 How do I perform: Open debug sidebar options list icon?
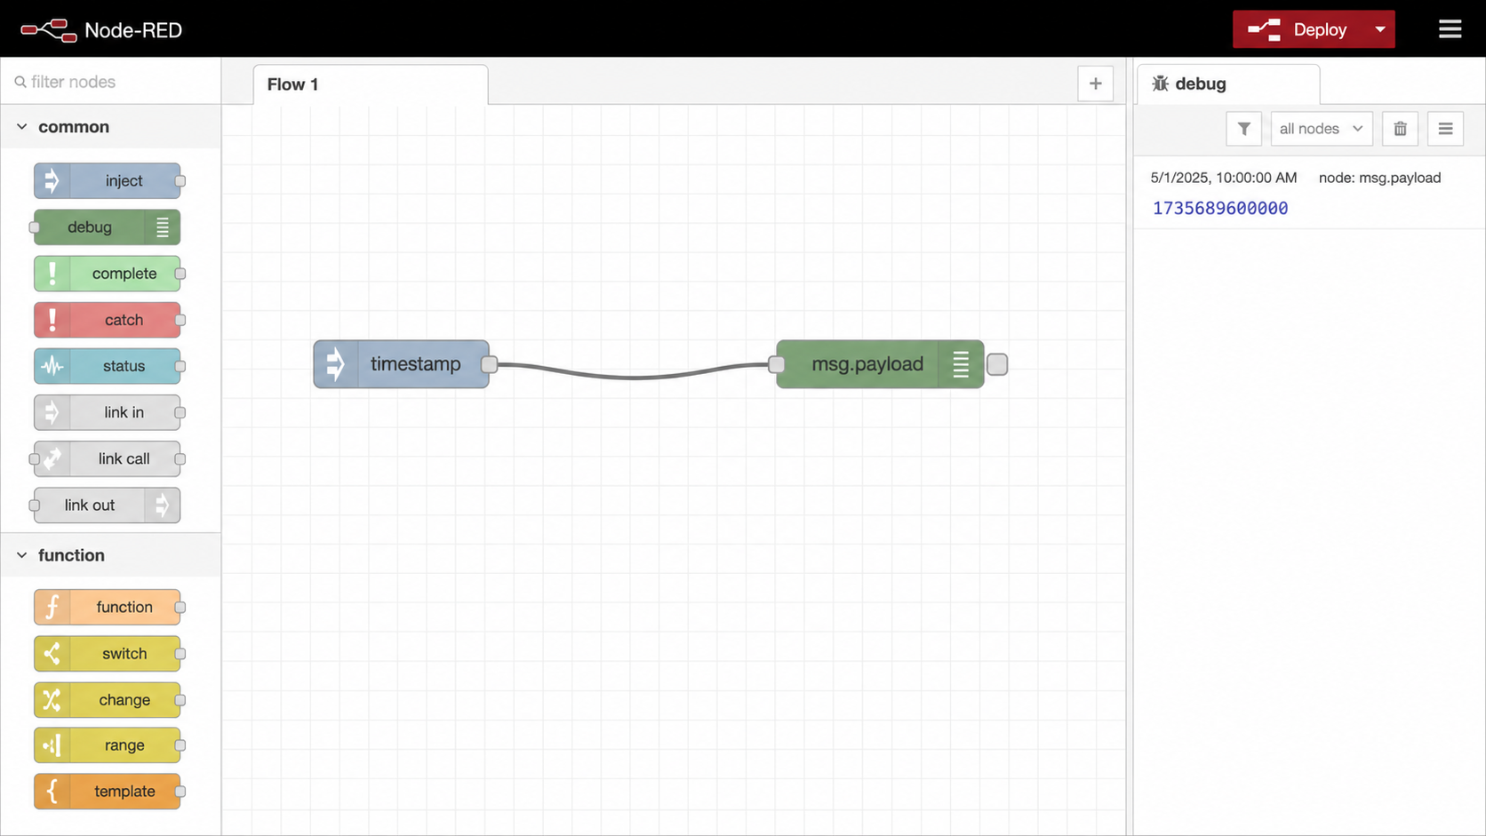click(1445, 129)
